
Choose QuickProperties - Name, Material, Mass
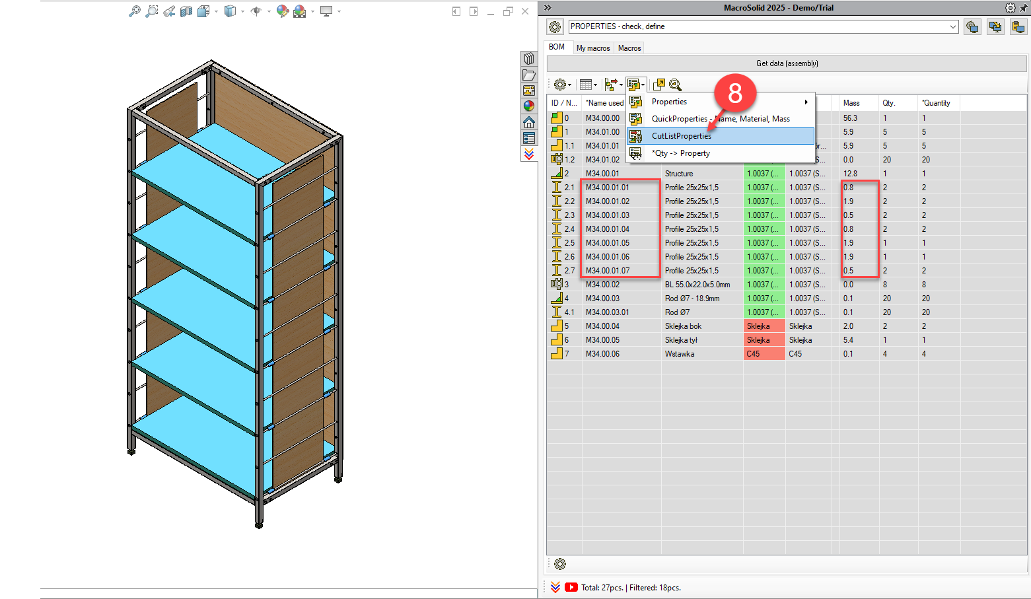(721, 119)
